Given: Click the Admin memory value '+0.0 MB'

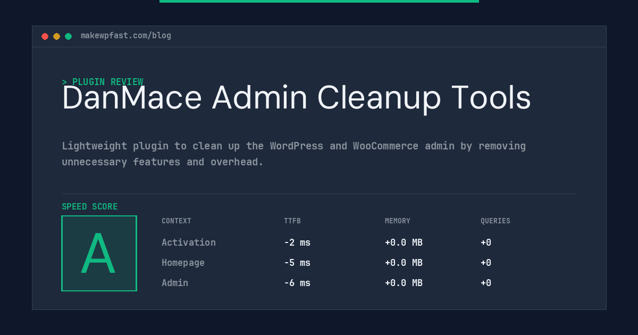Looking at the screenshot, I should (404, 283).
